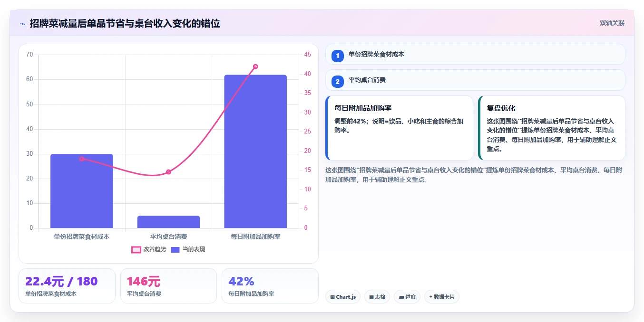
Task: Click the Chart.js tag
Action: click(343, 297)
